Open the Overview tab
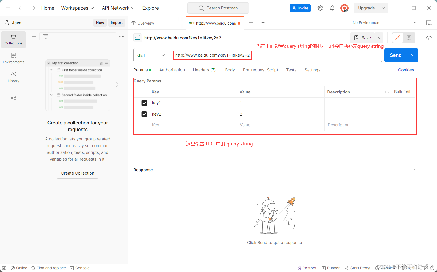 coord(142,23)
